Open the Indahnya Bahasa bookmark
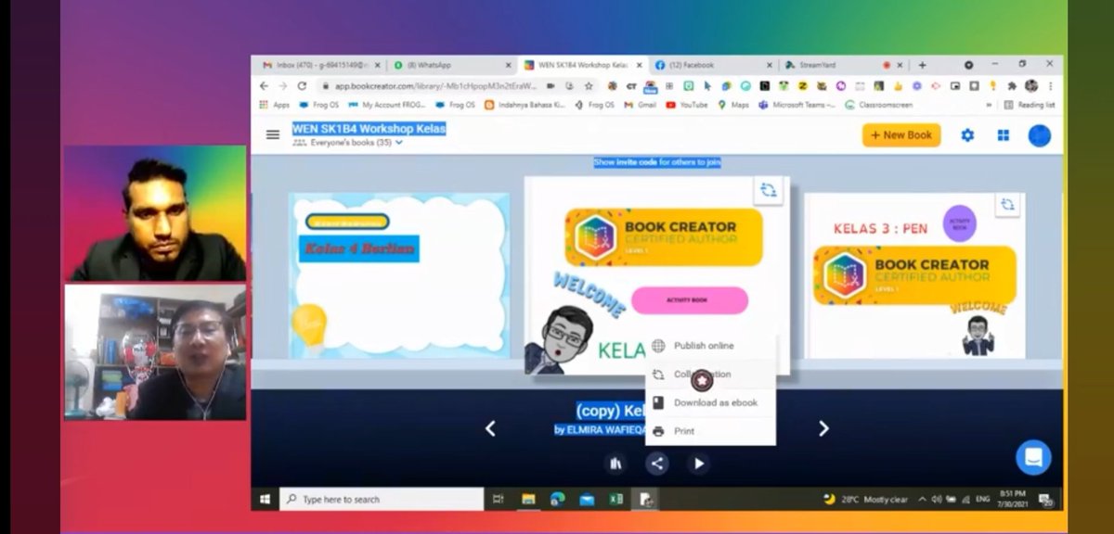 pos(525,105)
